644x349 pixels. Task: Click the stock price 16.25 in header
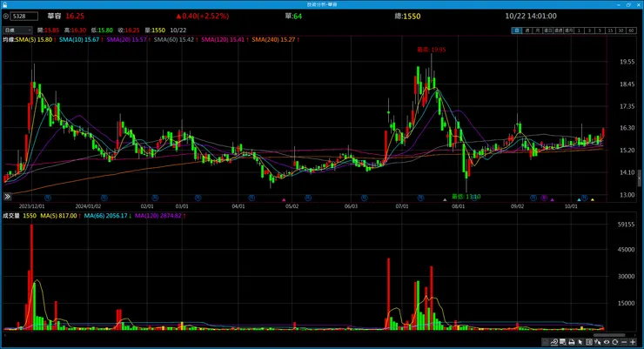point(75,16)
